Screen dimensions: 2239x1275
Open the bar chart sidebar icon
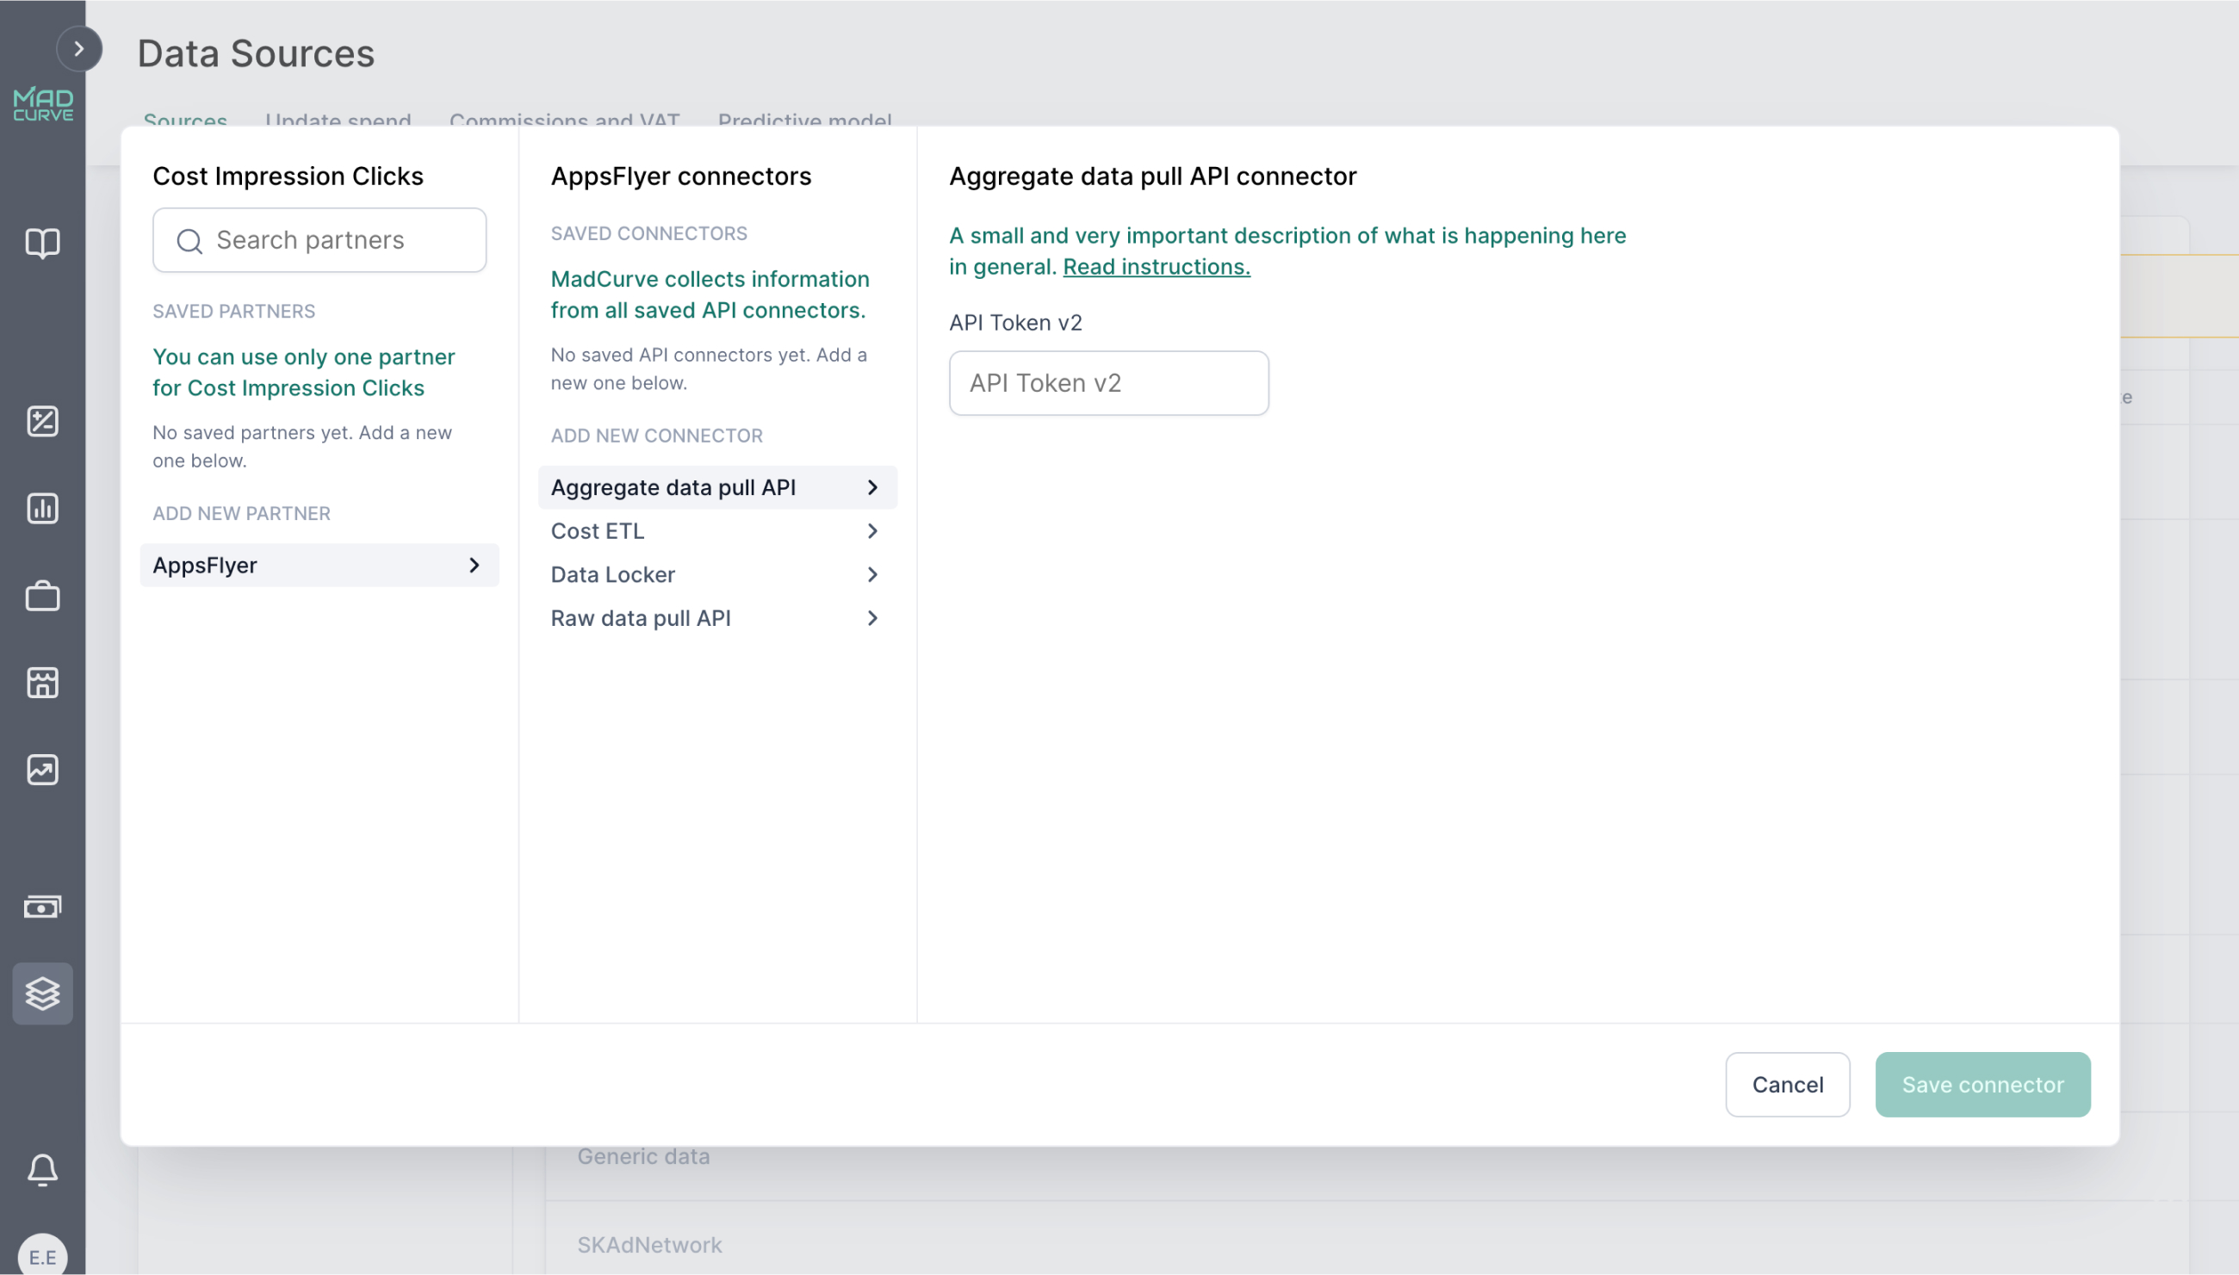[x=42, y=508]
